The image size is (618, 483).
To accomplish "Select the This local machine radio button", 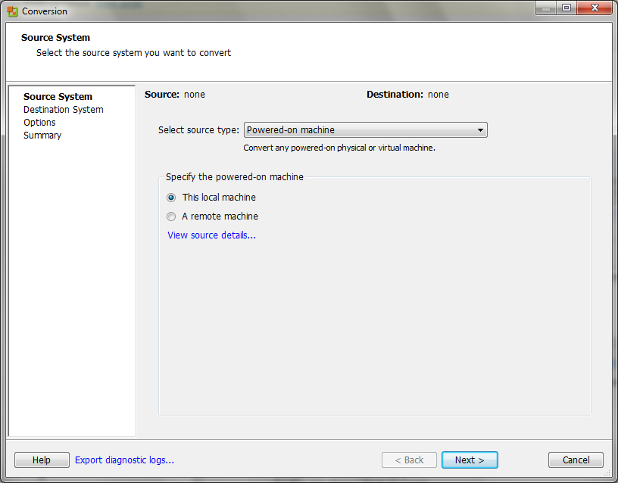I will (x=171, y=198).
